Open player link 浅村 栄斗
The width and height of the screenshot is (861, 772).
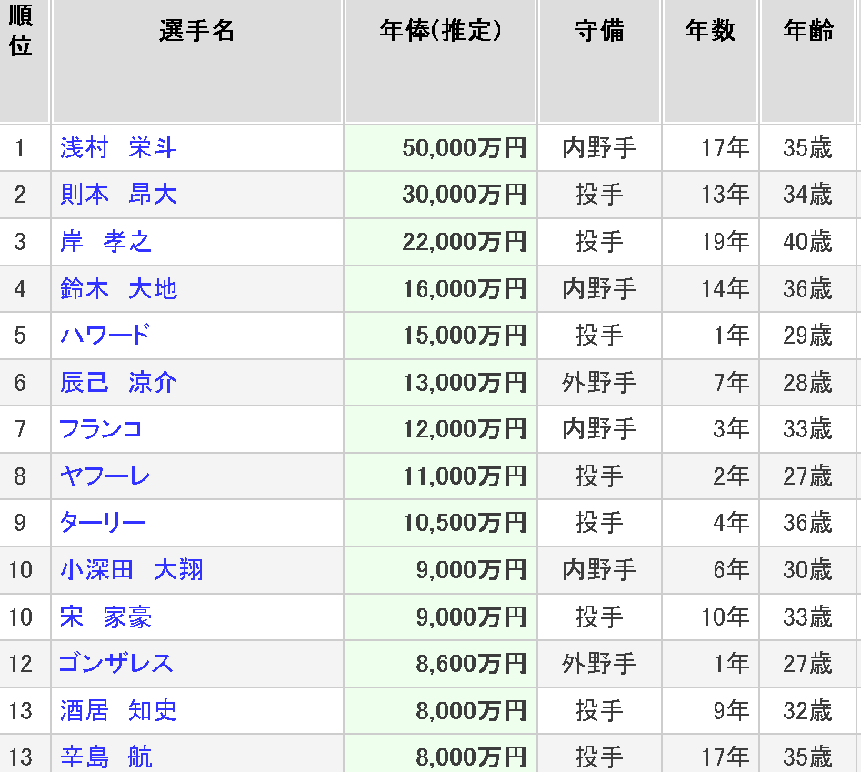(118, 148)
